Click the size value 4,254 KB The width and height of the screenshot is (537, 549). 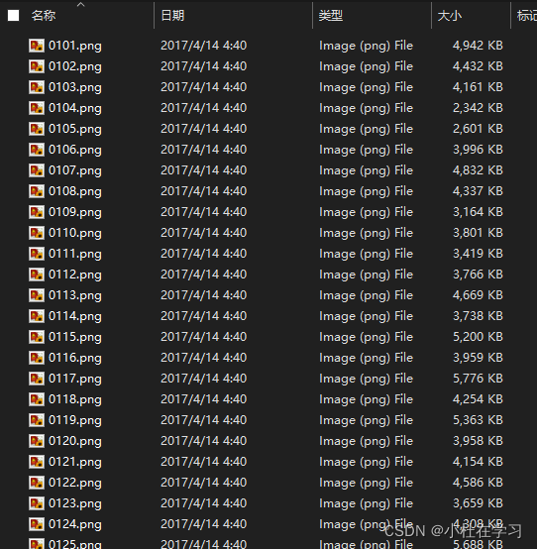[478, 399]
